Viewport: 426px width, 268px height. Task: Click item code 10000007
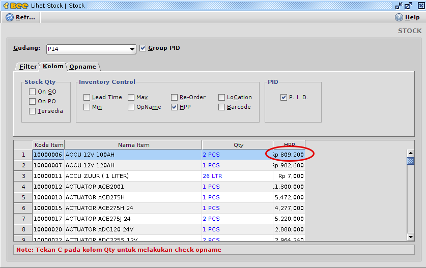[48, 165]
